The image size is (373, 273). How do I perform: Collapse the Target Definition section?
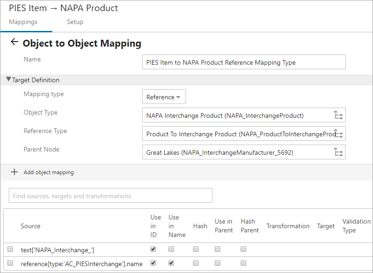9,79
